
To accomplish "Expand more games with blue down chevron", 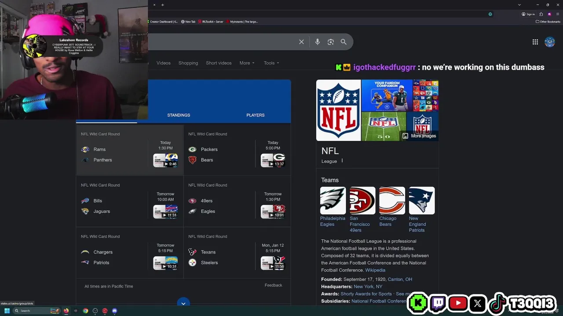I will (183, 303).
